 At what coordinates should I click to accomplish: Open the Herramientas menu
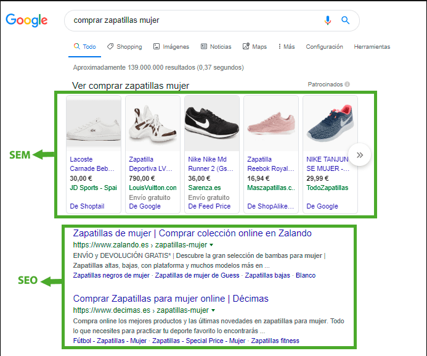(x=372, y=47)
